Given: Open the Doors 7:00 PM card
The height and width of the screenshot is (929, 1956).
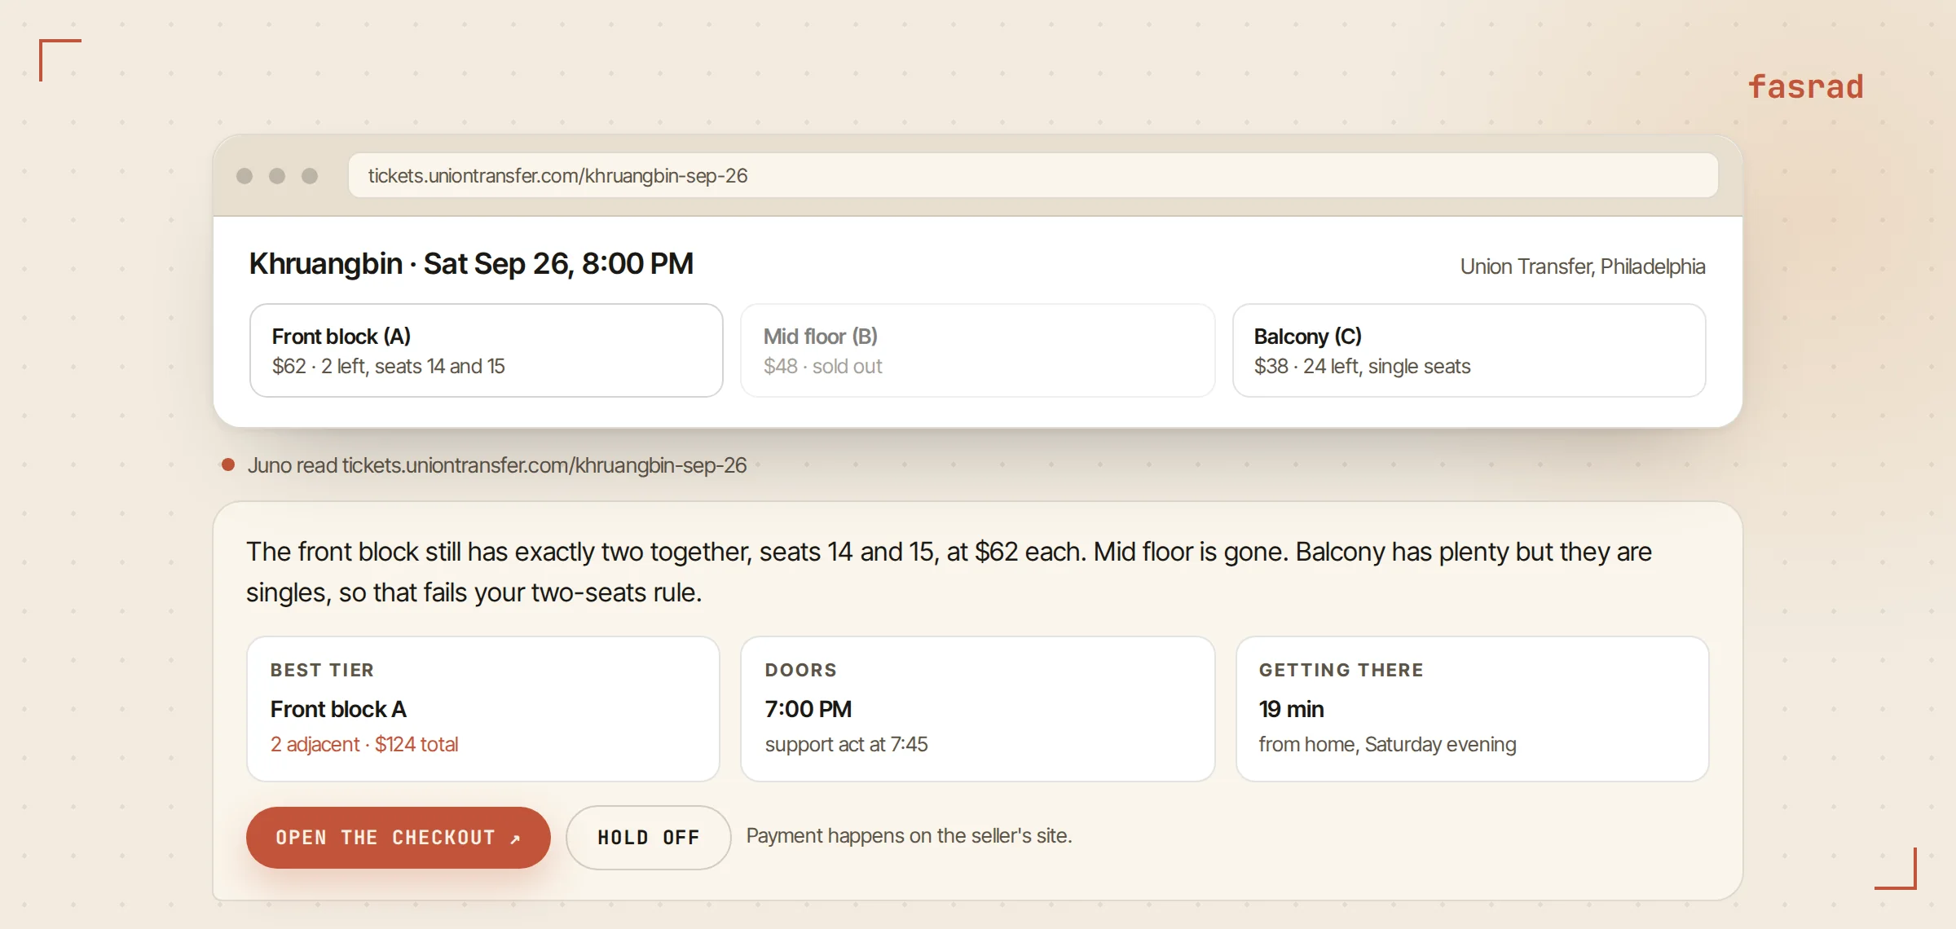Looking at the screenshot, I should click(x=978, y=709).
